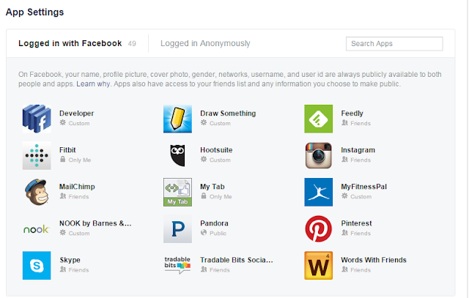The width and height of the screenshot is (469, 298).
Task: Click the Instagram camera icon
Action: point(319,154)
